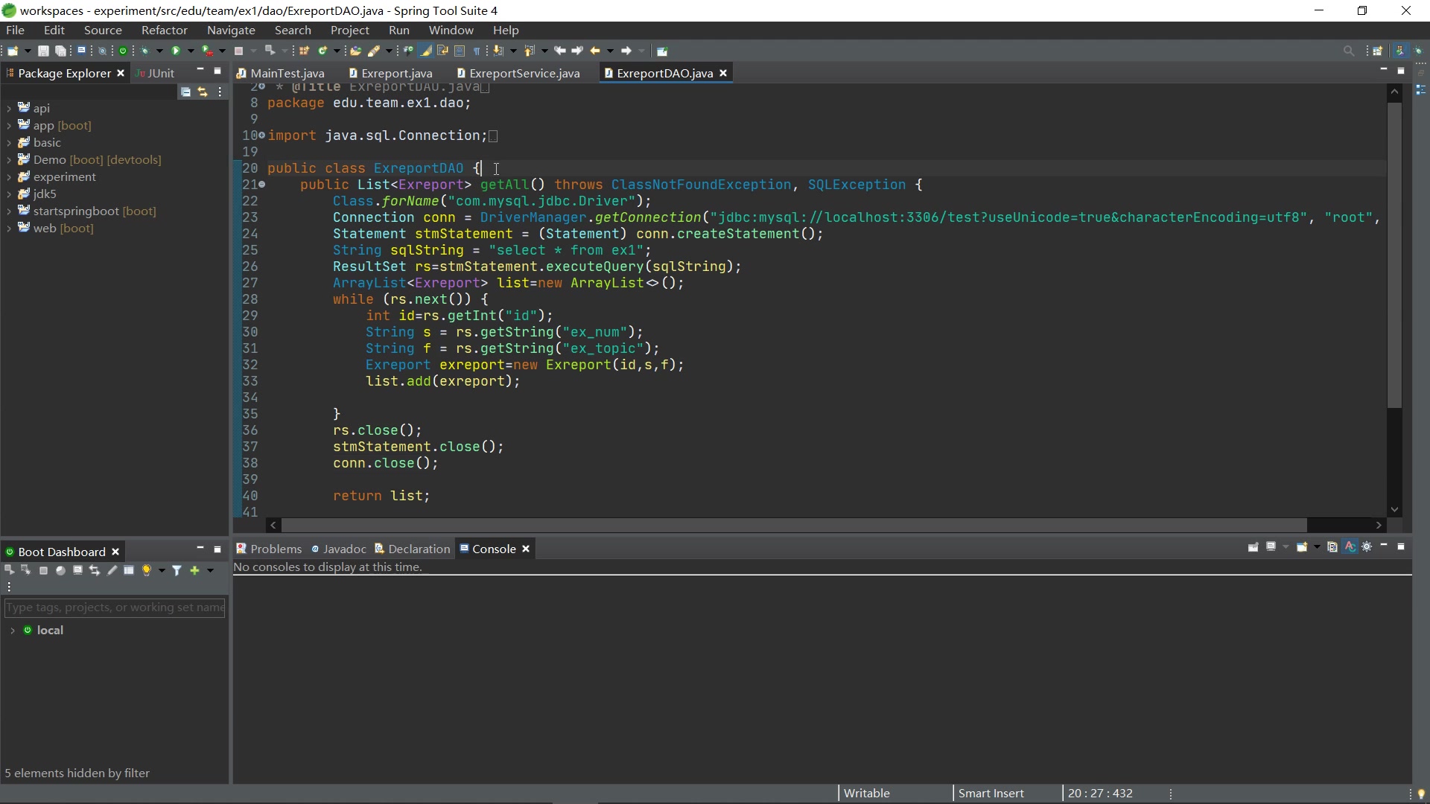Click the Boot Dashboard panel icon

[x=10, y=551]
